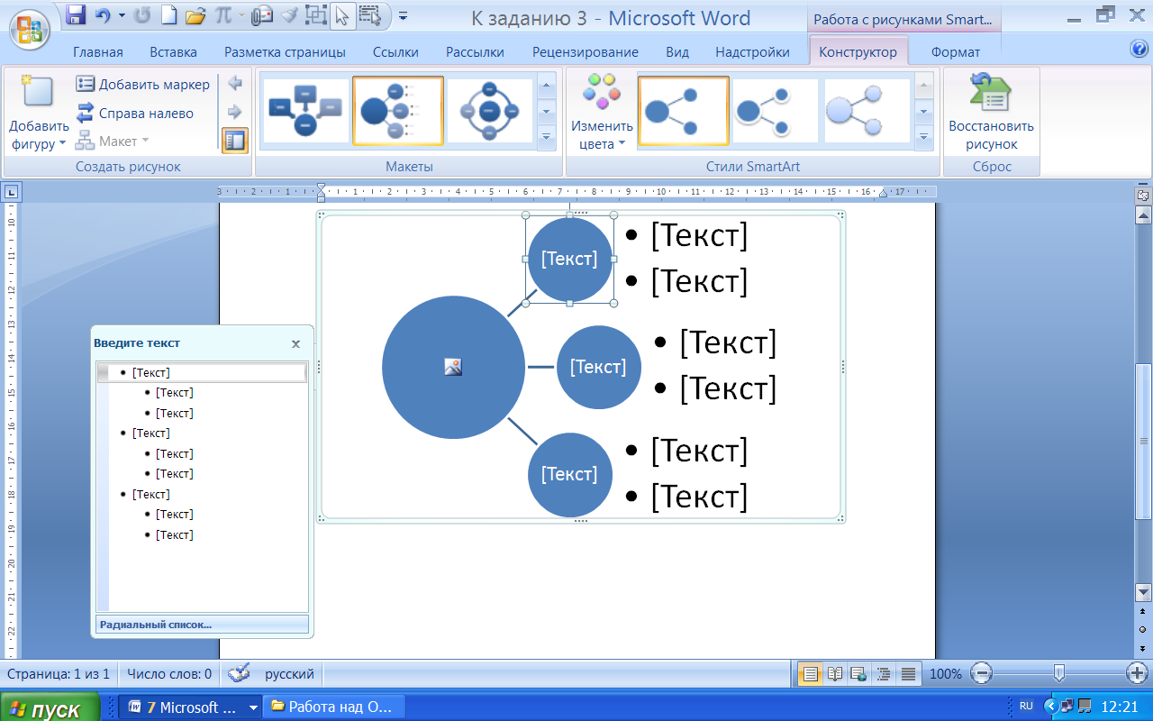Switch to Print Layout view

(x=811, y=673)
